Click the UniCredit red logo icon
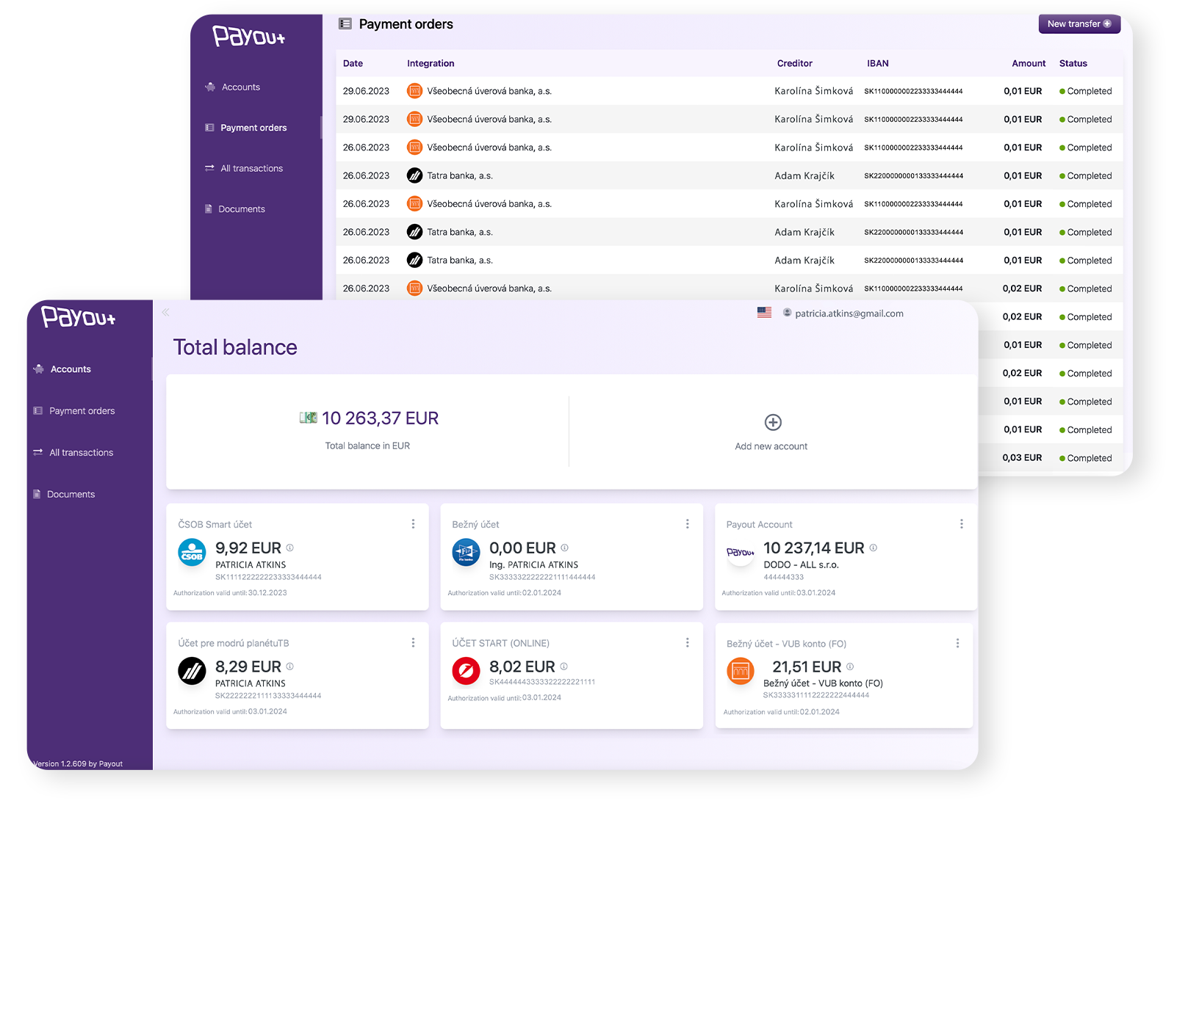 [466, 671]
